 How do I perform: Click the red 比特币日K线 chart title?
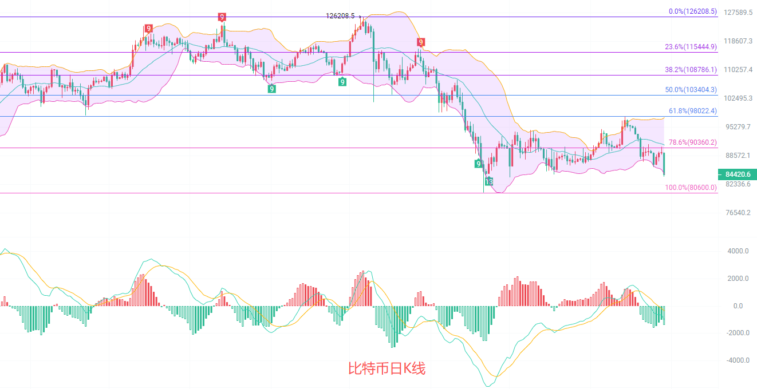[x=387, y=369]
